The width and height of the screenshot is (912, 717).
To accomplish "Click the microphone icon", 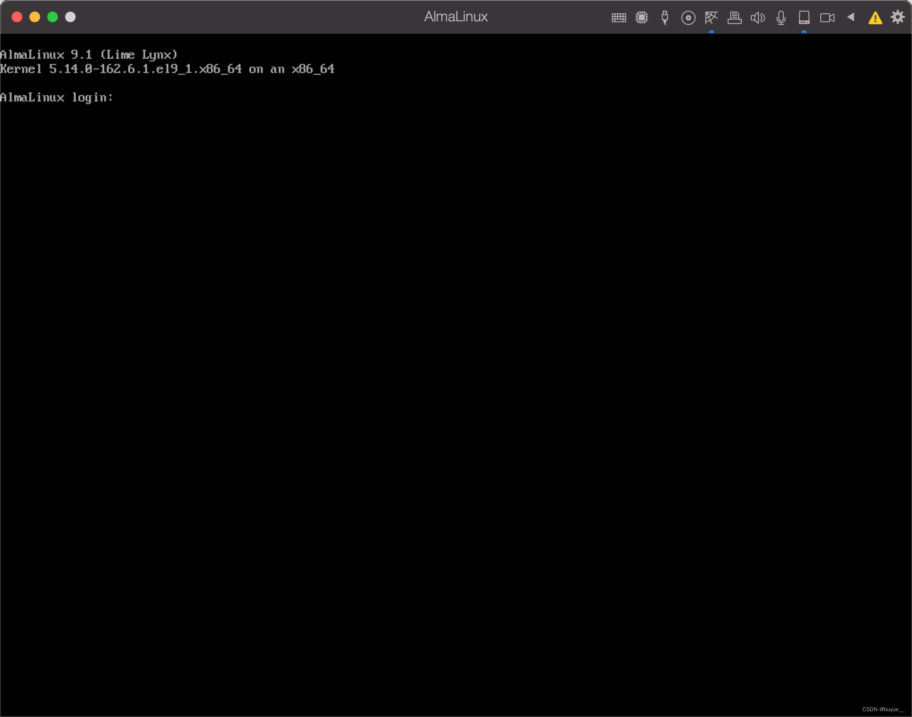I will 781,18.
